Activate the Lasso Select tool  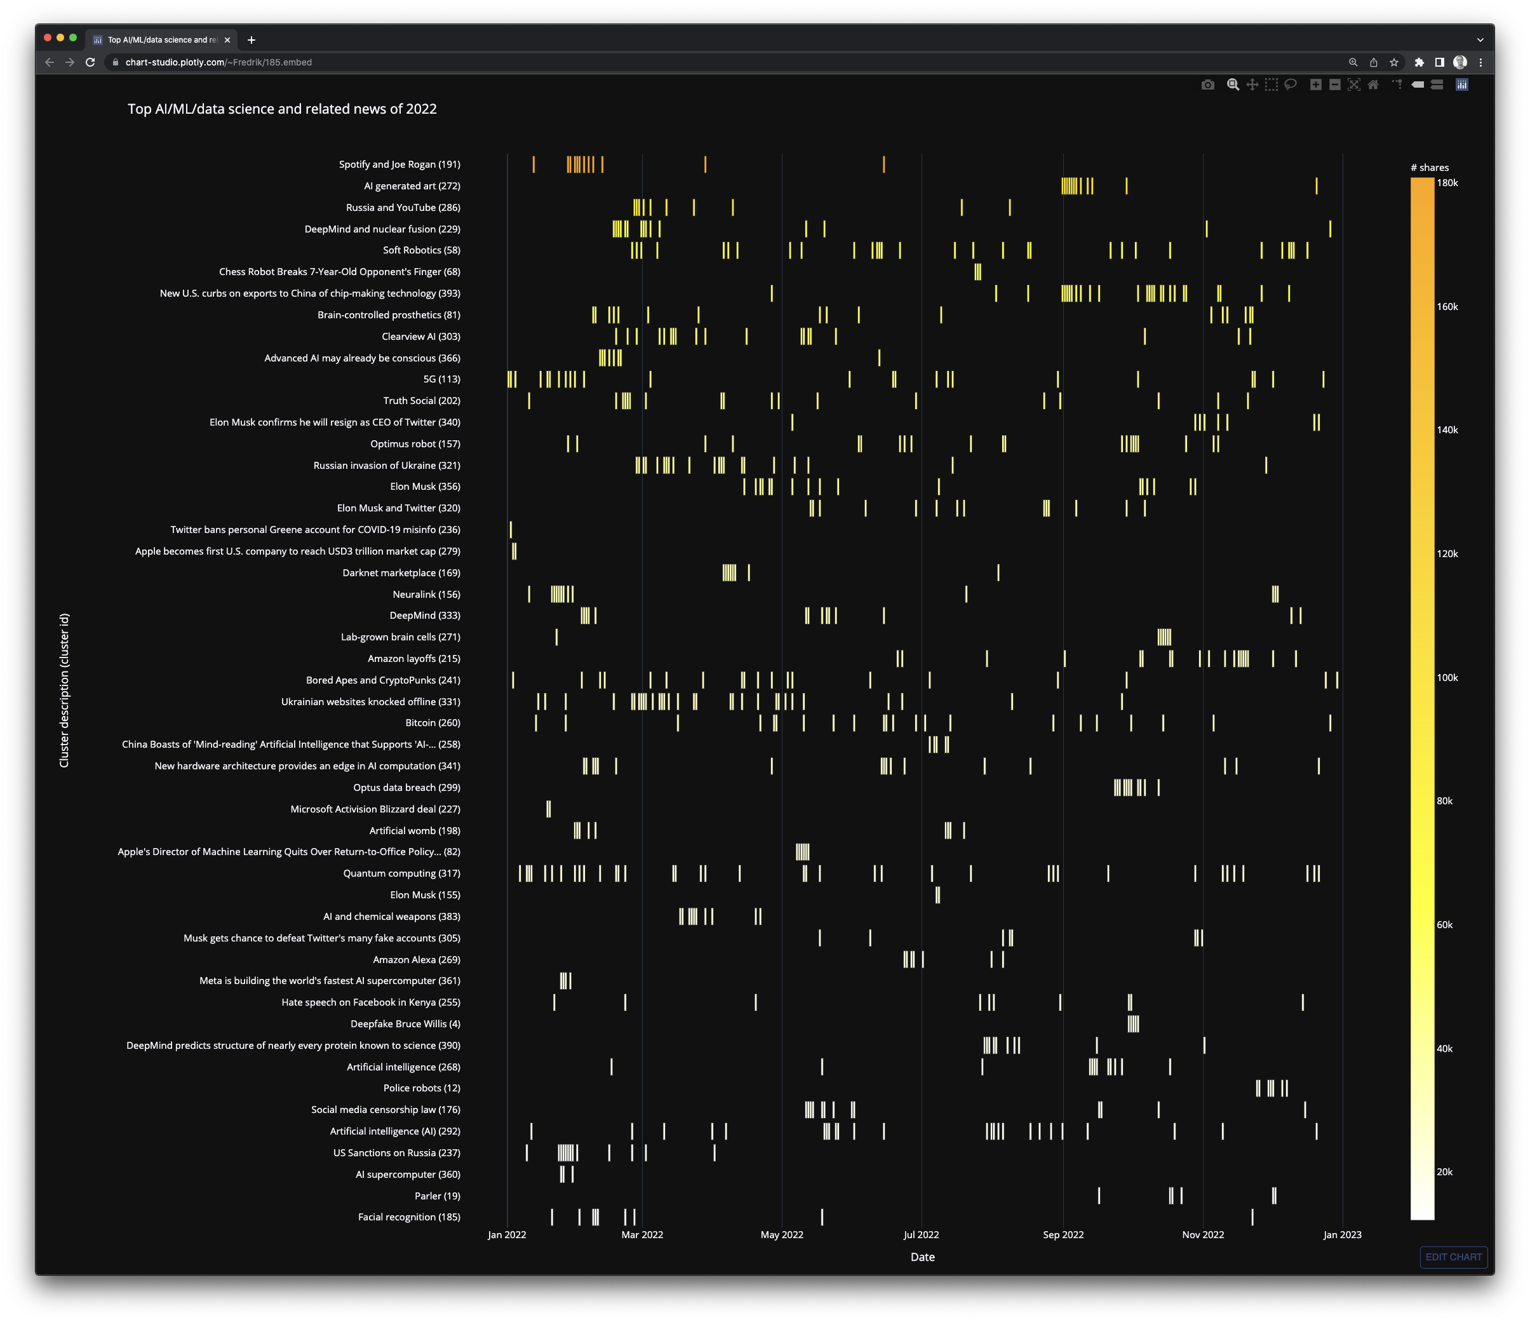[1290, 85]
